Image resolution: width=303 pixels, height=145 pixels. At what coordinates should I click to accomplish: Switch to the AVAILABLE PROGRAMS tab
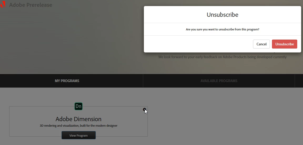pos(219,81)
